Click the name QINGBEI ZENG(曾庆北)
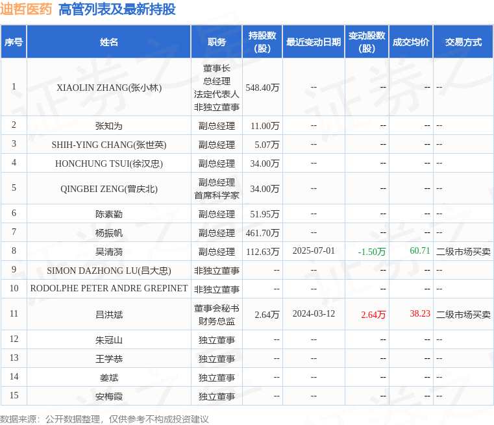 109,189
